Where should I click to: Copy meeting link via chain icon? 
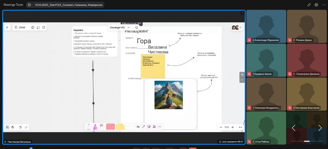pos(309,5)
